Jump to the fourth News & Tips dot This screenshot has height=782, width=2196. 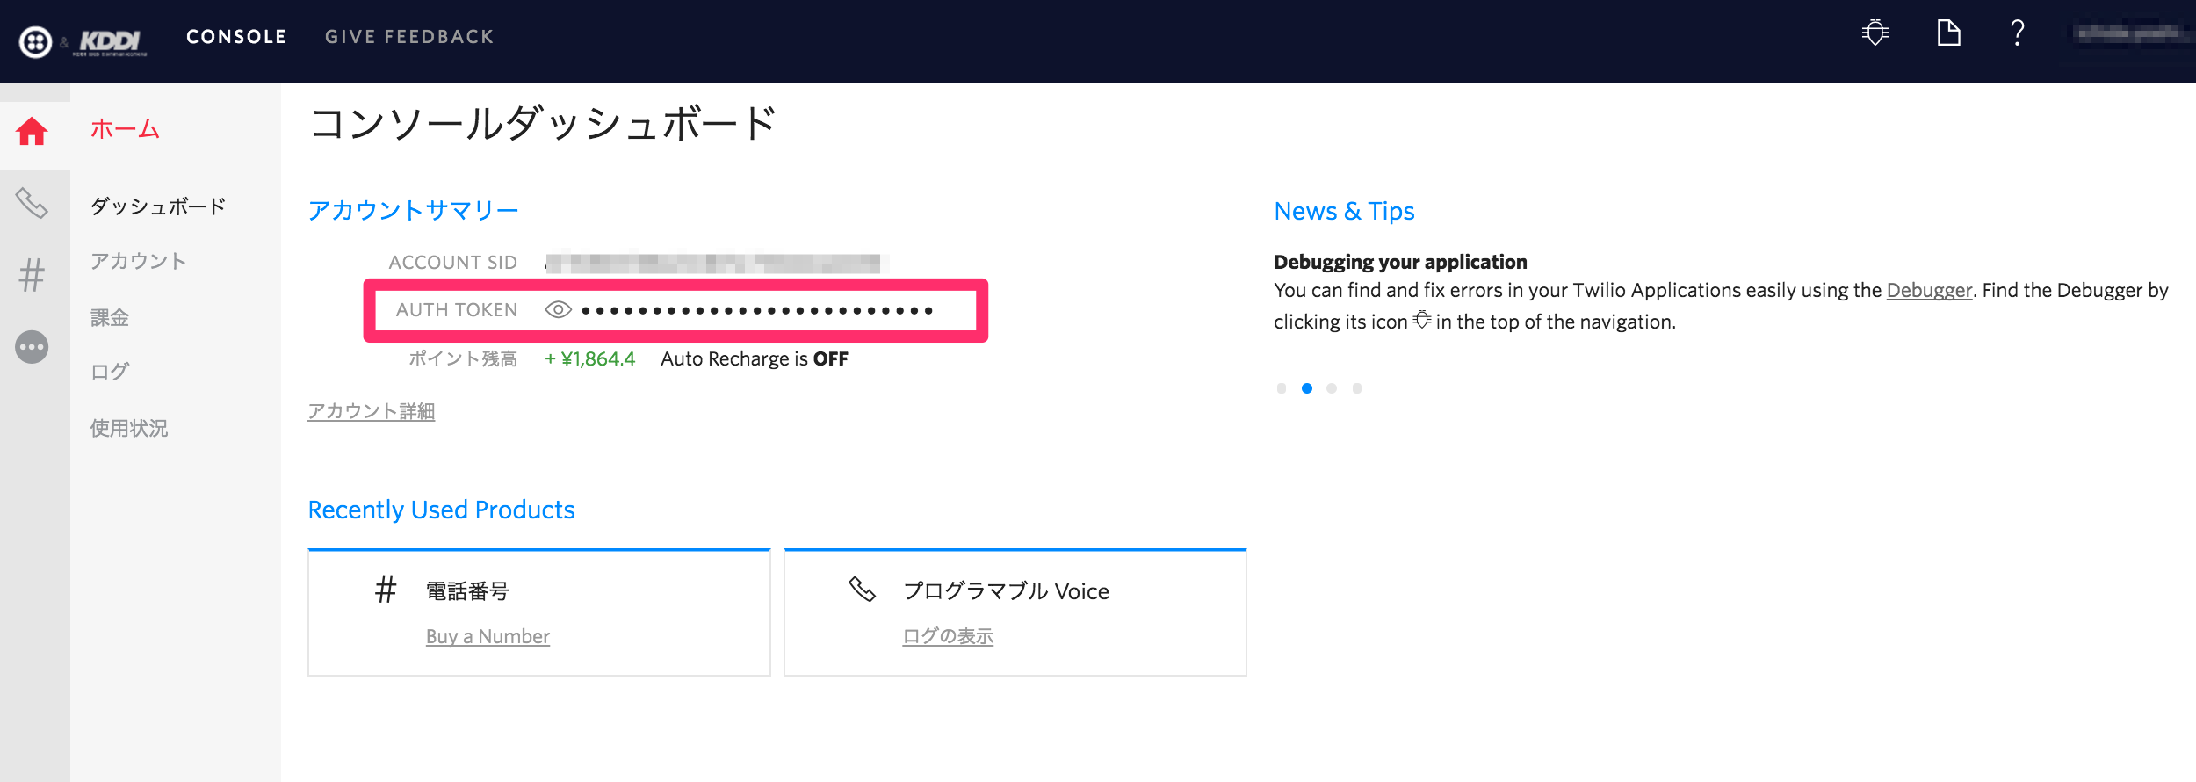point(1357,388)
